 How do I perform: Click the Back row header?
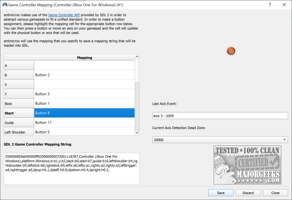click(x=19, y=103)
